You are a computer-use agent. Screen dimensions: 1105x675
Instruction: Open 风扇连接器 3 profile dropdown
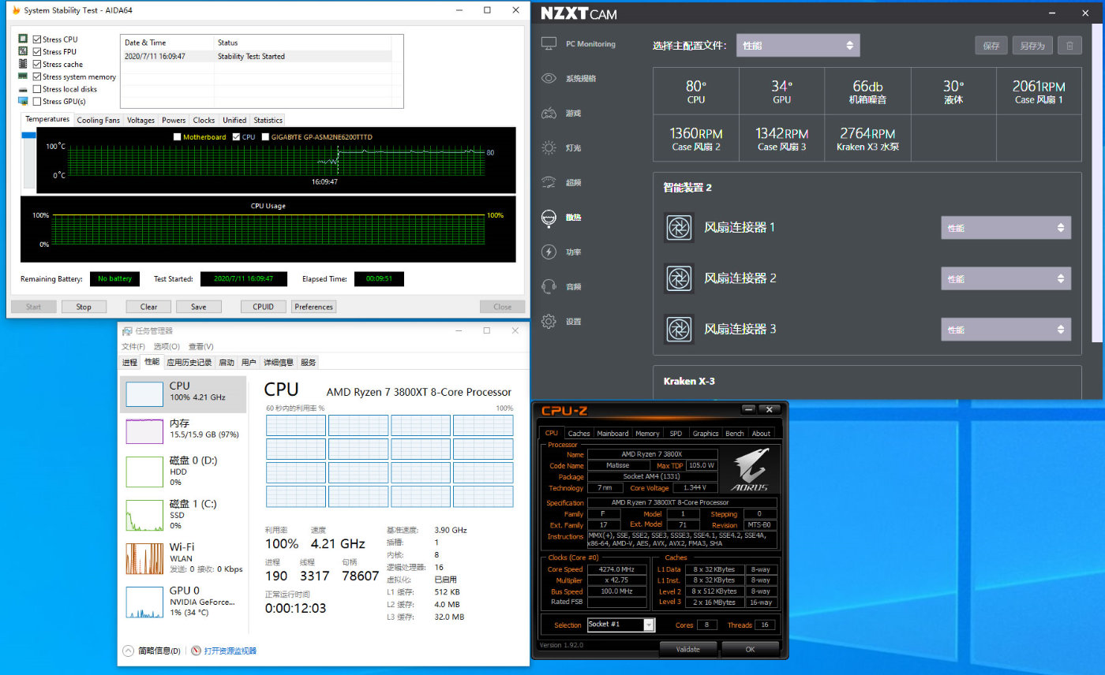coord(1006,329)
